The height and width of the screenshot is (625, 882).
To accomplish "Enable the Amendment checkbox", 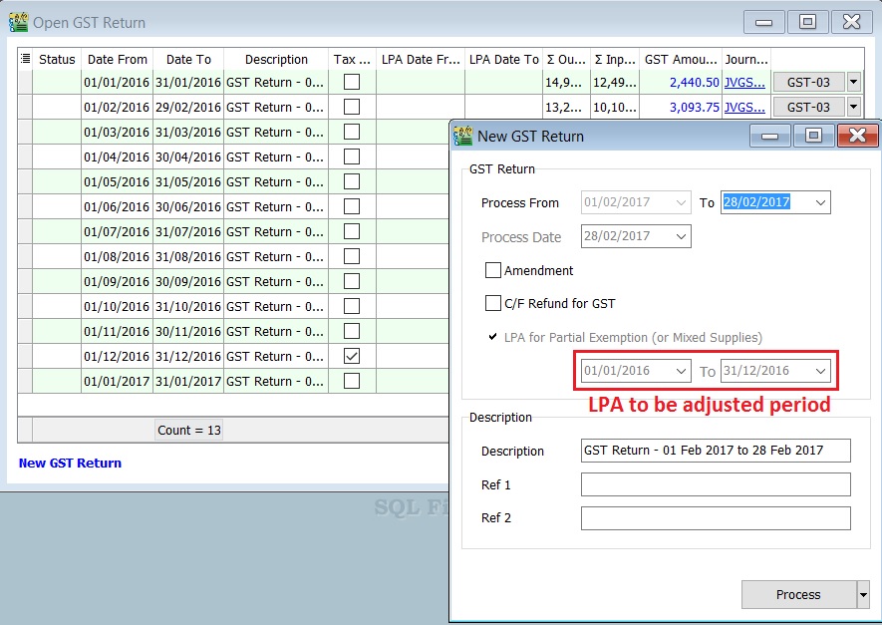I will click(493, 270).
